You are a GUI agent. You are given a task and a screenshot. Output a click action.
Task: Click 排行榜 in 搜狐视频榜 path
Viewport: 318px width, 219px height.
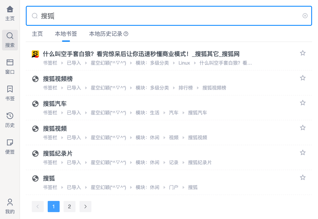point(185,88)
